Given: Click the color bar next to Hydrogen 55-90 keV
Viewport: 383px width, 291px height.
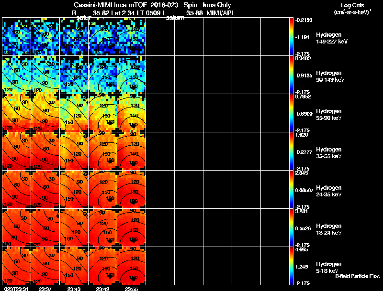Looking at the screenshot, I should 291,113.
